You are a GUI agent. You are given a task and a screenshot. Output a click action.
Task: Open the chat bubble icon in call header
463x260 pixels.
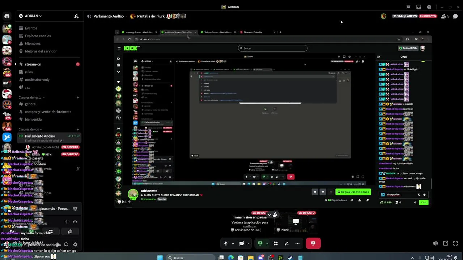[455, 16]
